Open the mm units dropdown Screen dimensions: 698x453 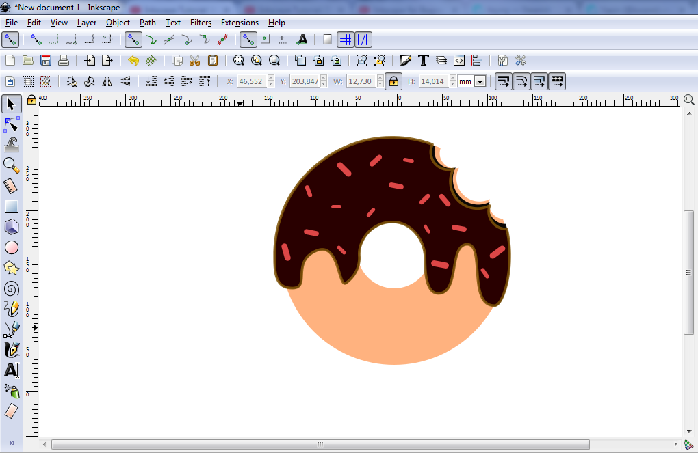pos(479,81)
